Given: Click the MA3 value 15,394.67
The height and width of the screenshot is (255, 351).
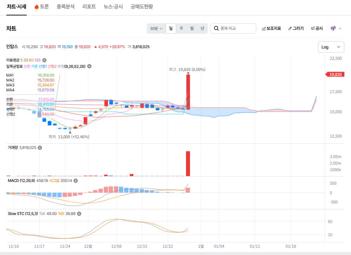Looking at the screenshot, I should click(x=46, y=85).
